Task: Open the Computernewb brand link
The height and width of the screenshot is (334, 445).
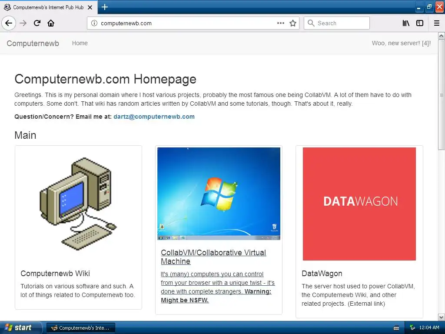Action: (33, 43)
